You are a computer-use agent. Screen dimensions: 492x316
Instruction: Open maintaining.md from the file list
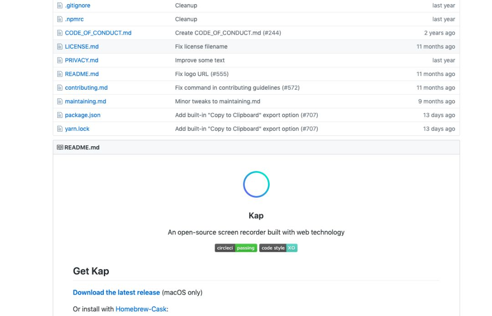click(85, 101)
